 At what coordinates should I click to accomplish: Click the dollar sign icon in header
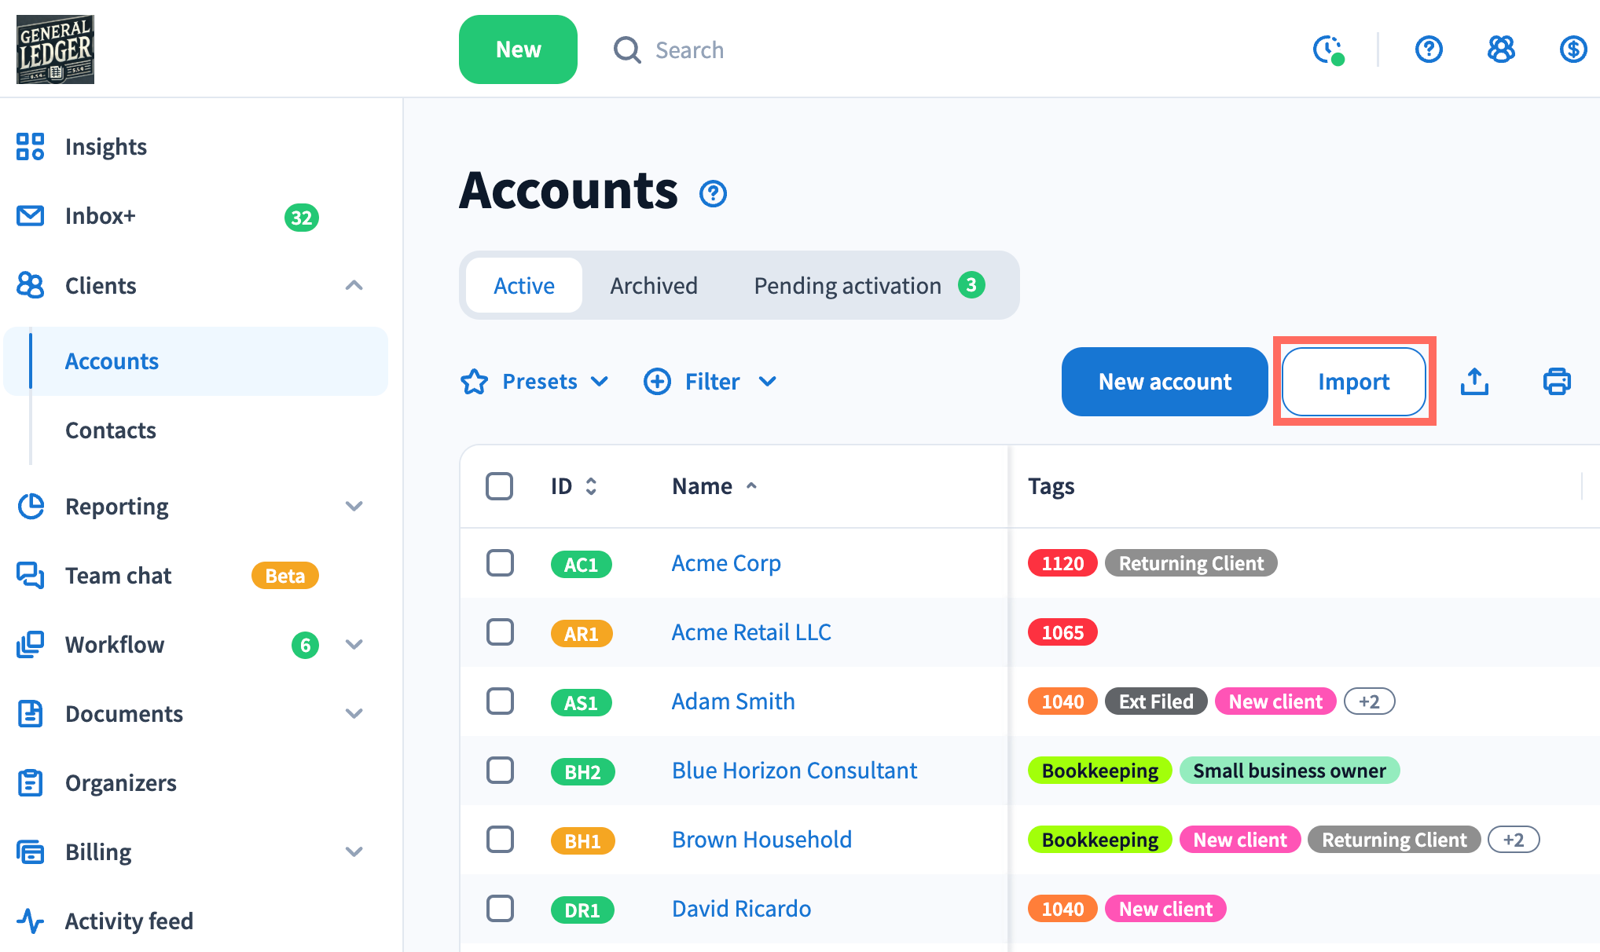1572,50
